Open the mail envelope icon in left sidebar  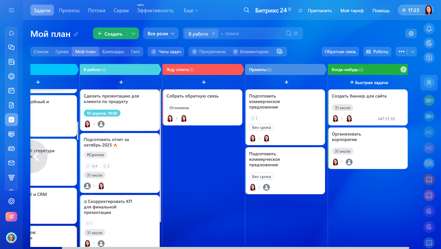pos(11,163)
